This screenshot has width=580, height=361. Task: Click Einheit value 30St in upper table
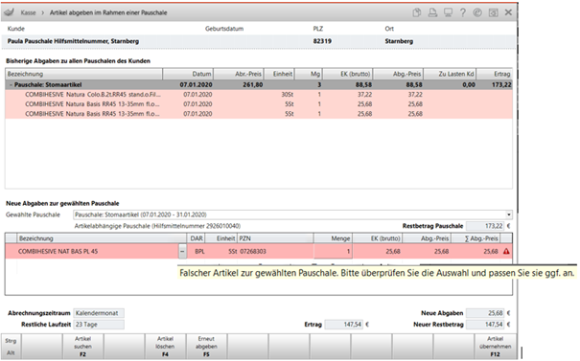pyautogui.click(x=288, y=95)
